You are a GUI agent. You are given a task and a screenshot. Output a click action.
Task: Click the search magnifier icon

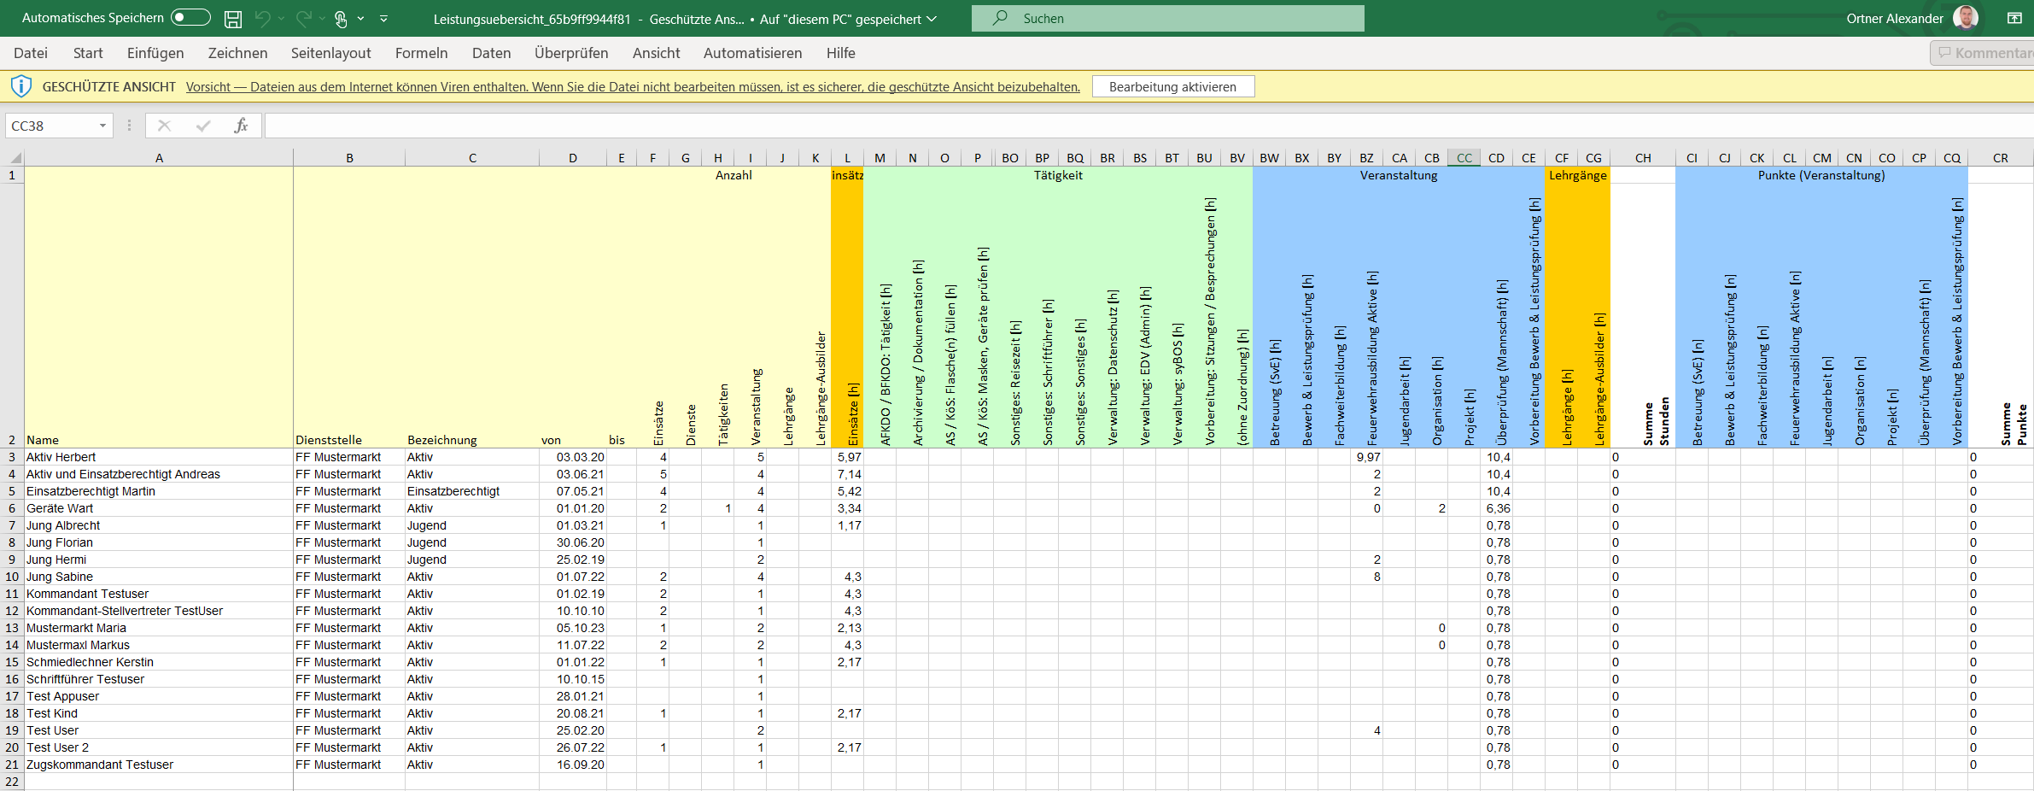1000,18
